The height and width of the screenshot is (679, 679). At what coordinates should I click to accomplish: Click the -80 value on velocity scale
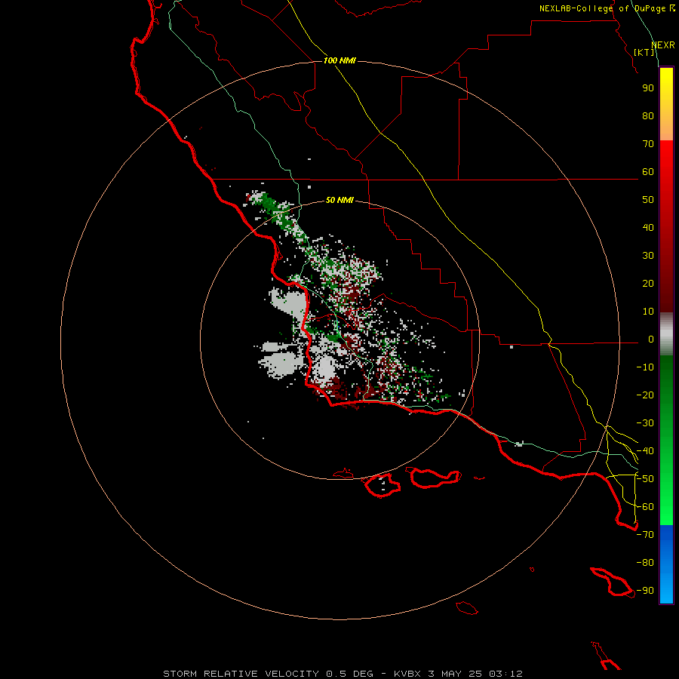click(x=645, y=563)
